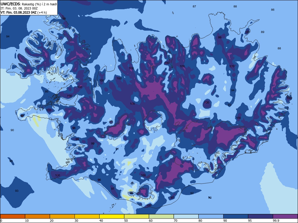
Task: Click the legend scale label '40'
Action: [101, 221]
